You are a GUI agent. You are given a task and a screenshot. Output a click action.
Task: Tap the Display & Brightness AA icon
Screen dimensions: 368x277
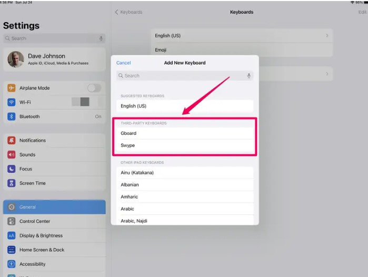coord(11,235)
